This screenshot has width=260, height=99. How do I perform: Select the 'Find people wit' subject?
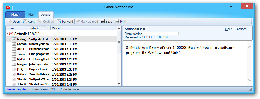coord(39,54)
